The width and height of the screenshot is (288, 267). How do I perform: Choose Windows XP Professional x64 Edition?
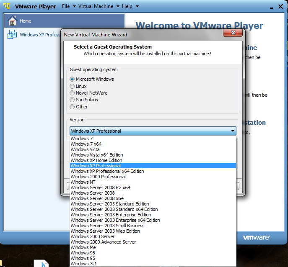point(153,171)
